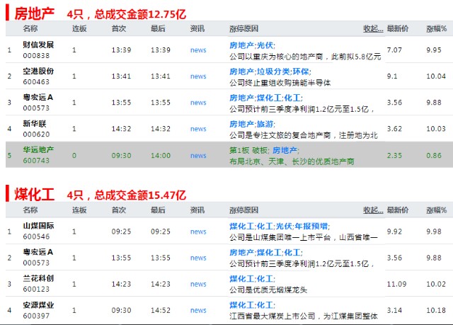This screenshot has height=325, width=453.
Task: Click 煤化工 tag in 兰花科创 row
Action: click(242, 279)
